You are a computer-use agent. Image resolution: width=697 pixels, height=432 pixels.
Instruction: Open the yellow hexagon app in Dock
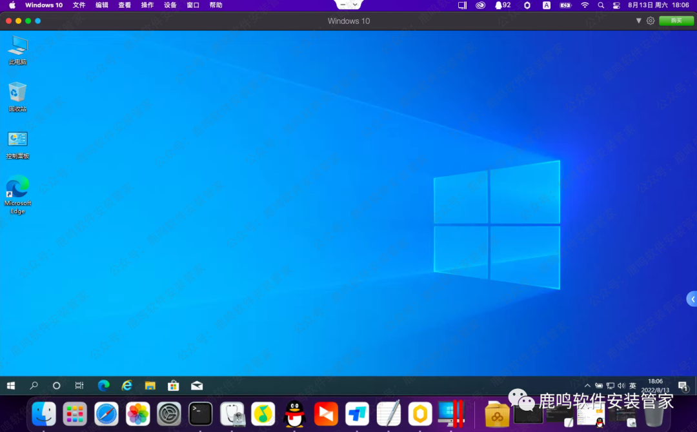[x=420, y=414]
